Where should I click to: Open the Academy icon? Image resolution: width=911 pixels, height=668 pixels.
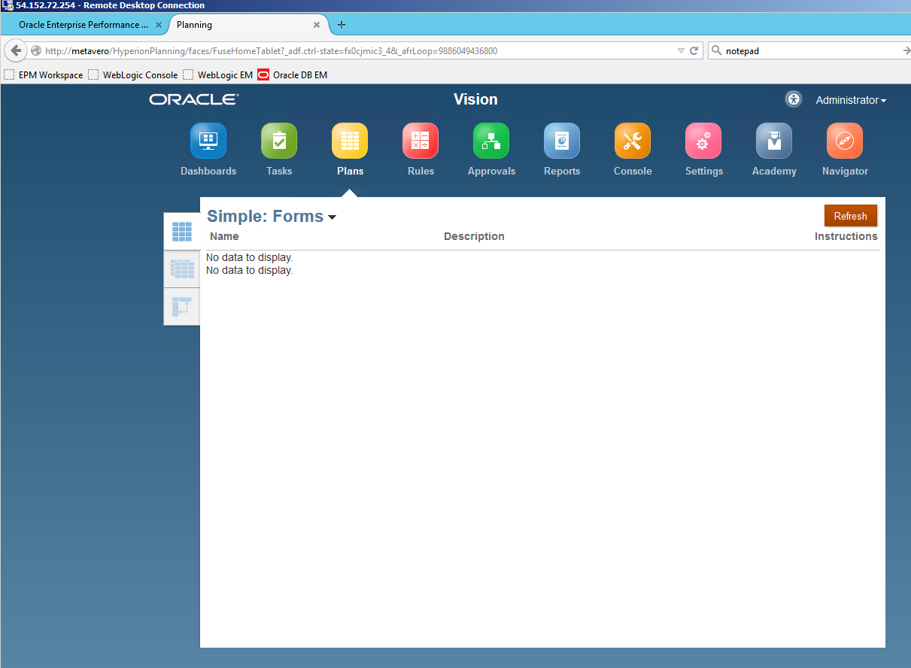coord(774,141)
